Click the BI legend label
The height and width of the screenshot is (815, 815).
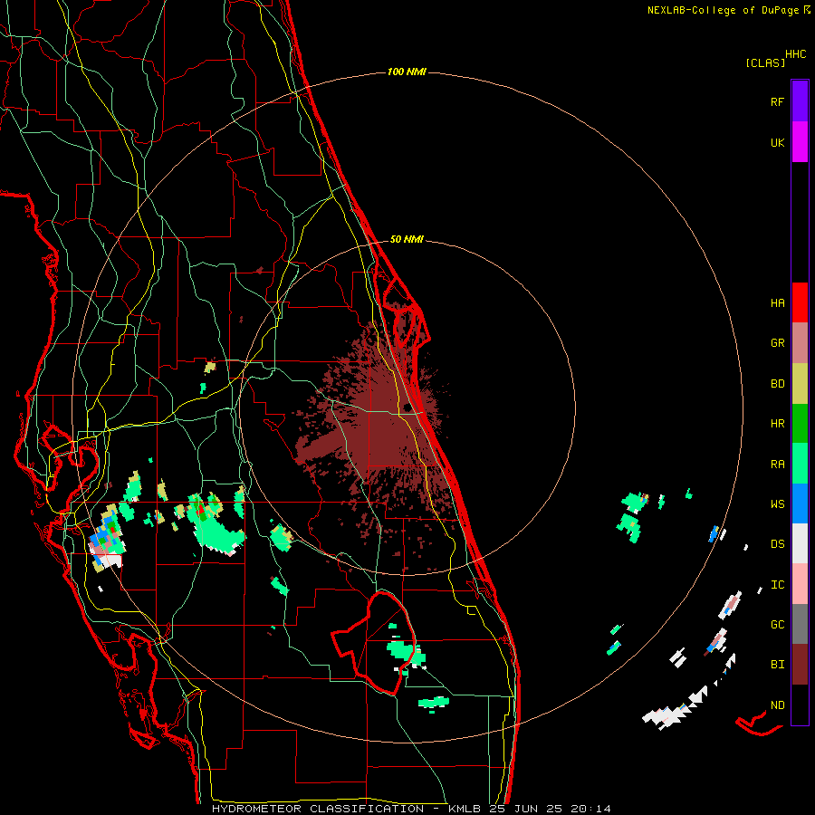coord(777,665)
